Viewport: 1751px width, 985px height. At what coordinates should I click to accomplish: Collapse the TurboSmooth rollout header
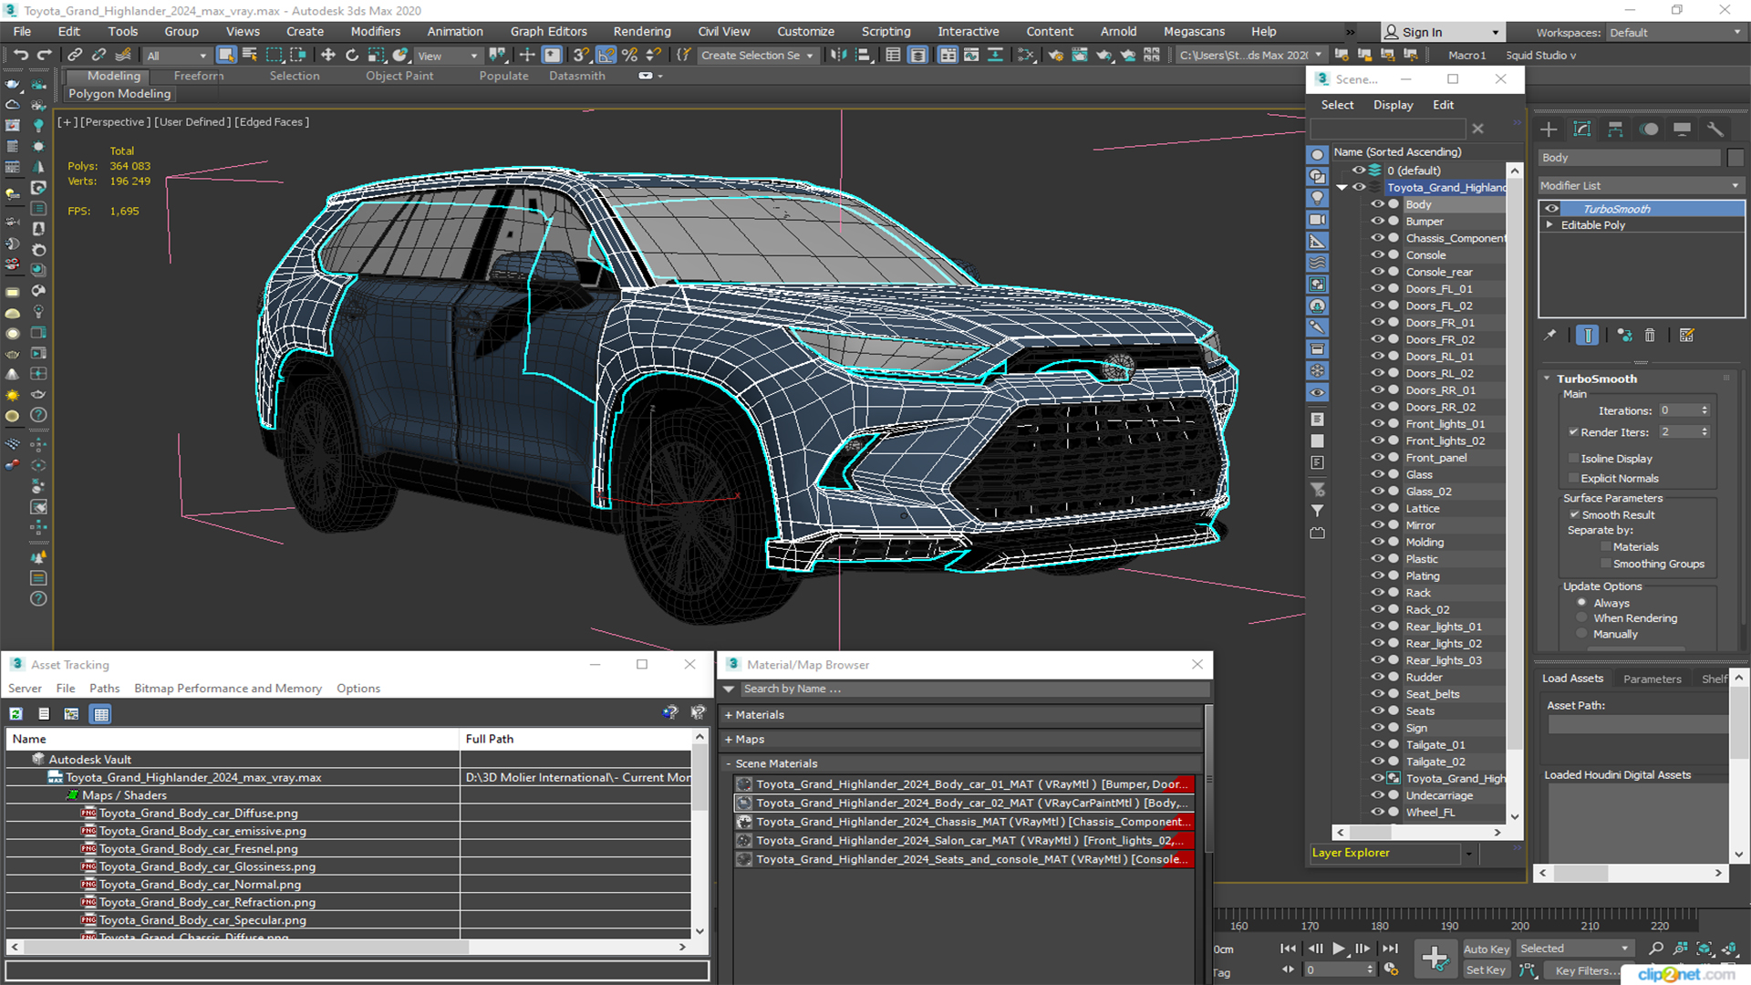tap(1597, 378)
